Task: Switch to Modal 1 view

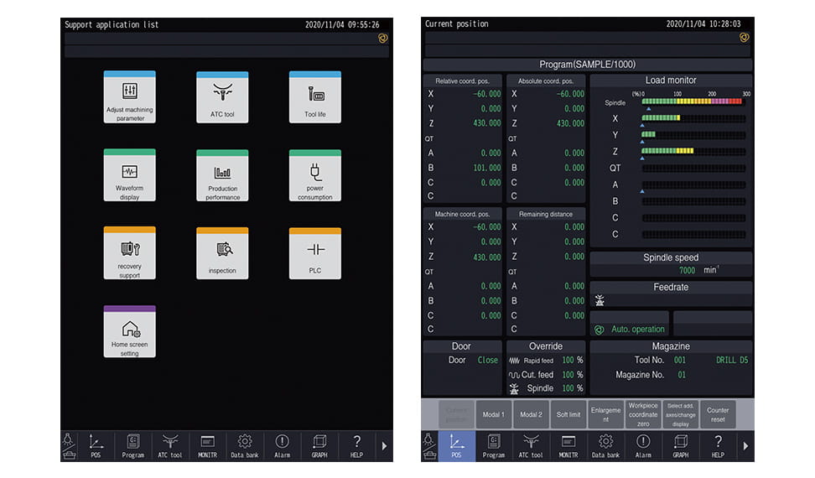Action: click(493, 414)
